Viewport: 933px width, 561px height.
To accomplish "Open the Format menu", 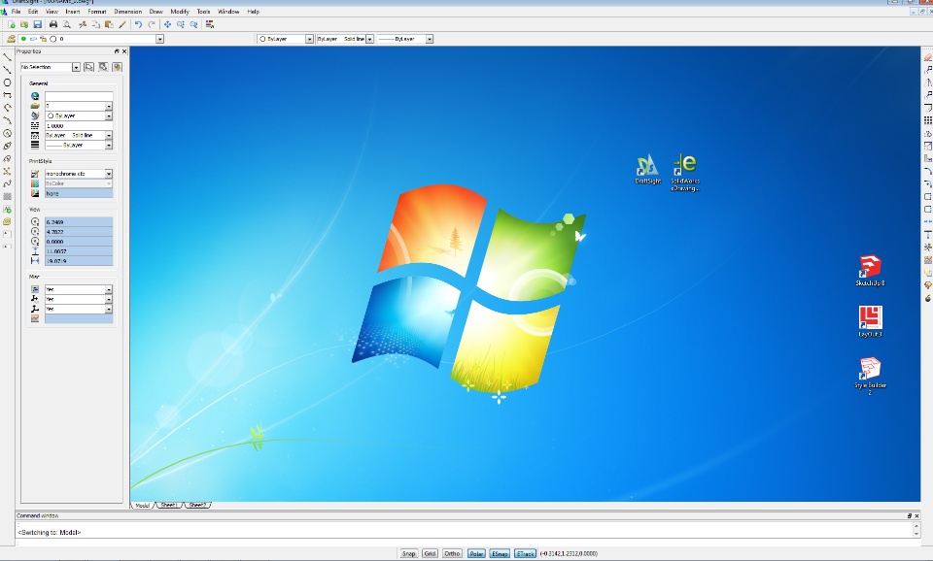I will (x=97, y=12).
